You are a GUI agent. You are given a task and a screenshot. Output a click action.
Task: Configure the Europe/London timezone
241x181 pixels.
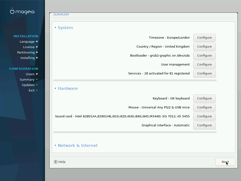click(204, 38)
